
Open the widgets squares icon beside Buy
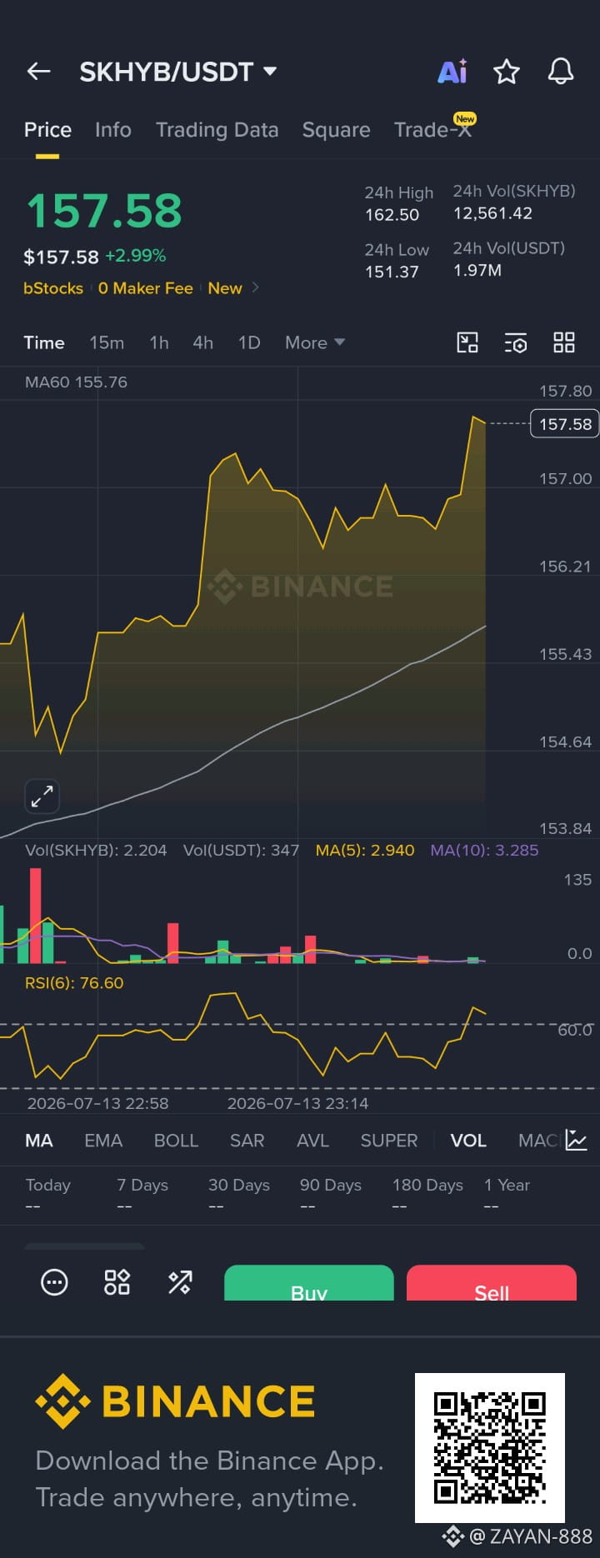pos(117,1282)
